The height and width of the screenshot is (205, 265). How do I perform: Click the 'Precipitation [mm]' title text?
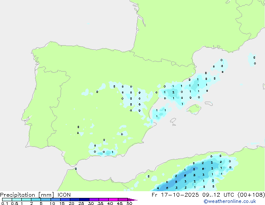[x=27, y=195]
